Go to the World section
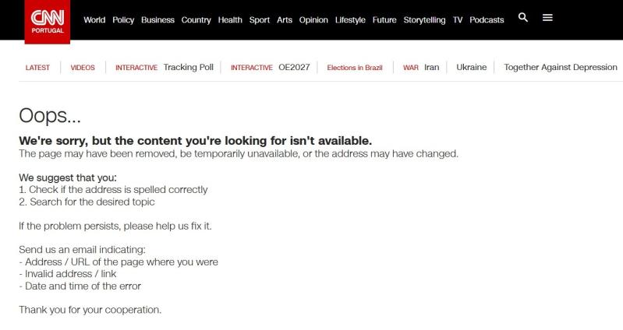 click(94, 19)
